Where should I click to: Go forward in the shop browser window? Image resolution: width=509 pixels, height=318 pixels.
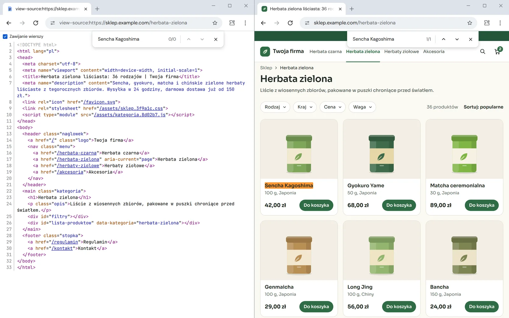coord(277,23)
